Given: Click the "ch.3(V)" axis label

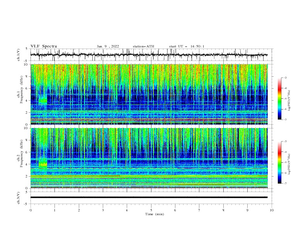Looking at the screenshot, I should [x=18, y=198].
